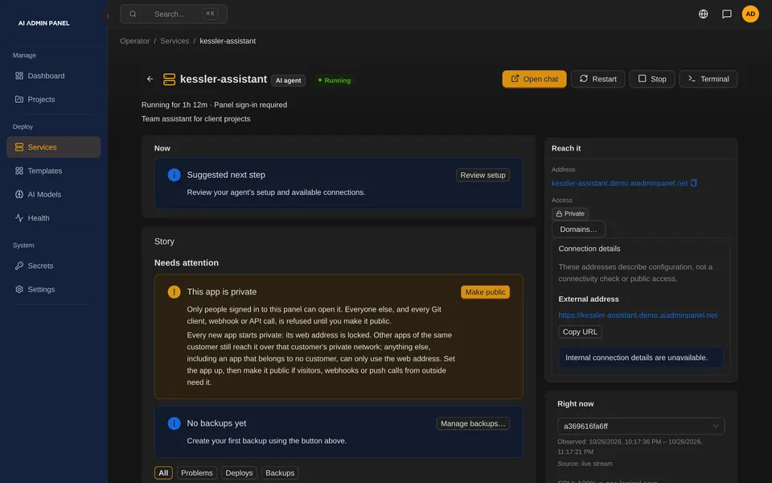Click 'Running for 1h 12m' status text
Screen dimensions: 772x483
click(x=175, y=105)
